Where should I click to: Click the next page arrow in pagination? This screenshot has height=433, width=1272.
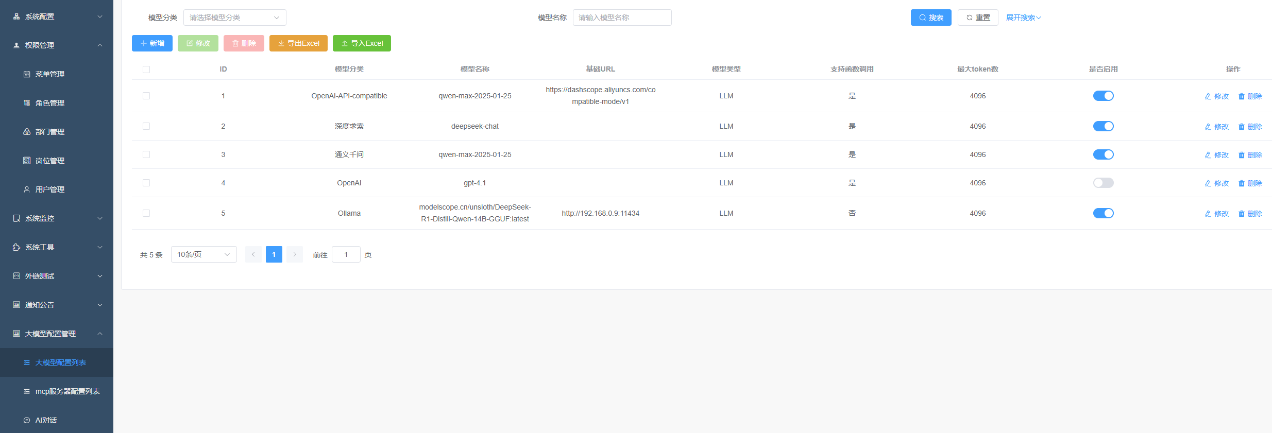pos(295,254)
